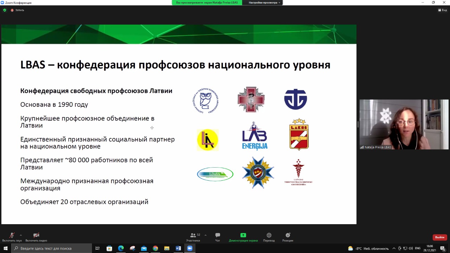The height and width of the screenshot is (253, 450).
Task: Open the Windows notification center
Action: click(x=443, y=248)
